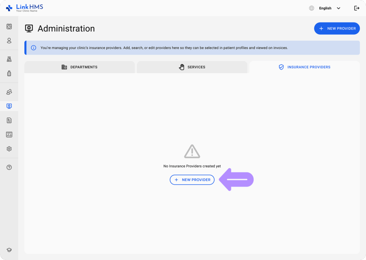The height and width of the screenshot is (260, 366).
Task: Click the graduation cap tutorial icon
Action: (x=9, y=250)
